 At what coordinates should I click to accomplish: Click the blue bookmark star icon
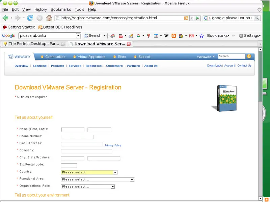pyautogui.click(x=201, y=36)
